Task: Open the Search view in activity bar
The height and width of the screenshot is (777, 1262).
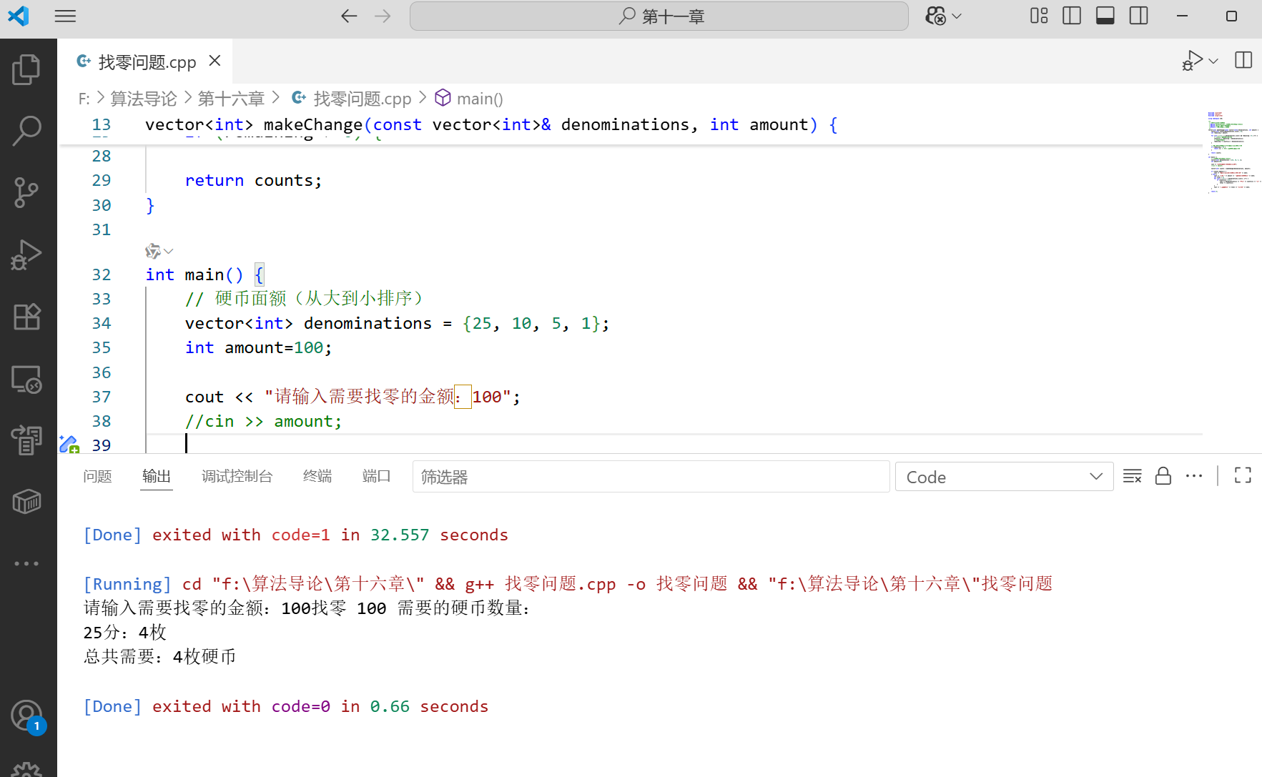Action: (27, 131)
